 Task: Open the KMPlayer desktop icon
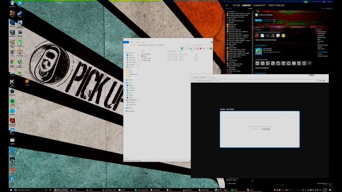pos(12,82)
